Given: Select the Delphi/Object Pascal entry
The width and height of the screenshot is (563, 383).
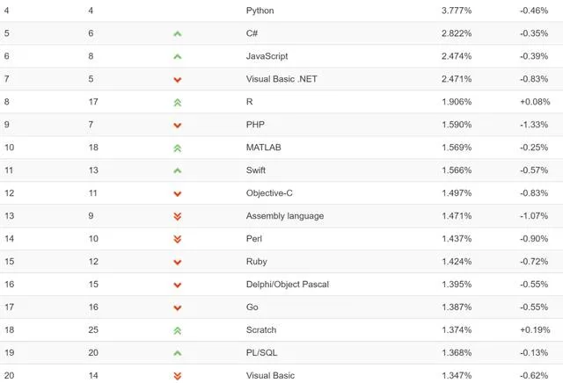Looking at the screenshot, I should (x=288, y=285).
